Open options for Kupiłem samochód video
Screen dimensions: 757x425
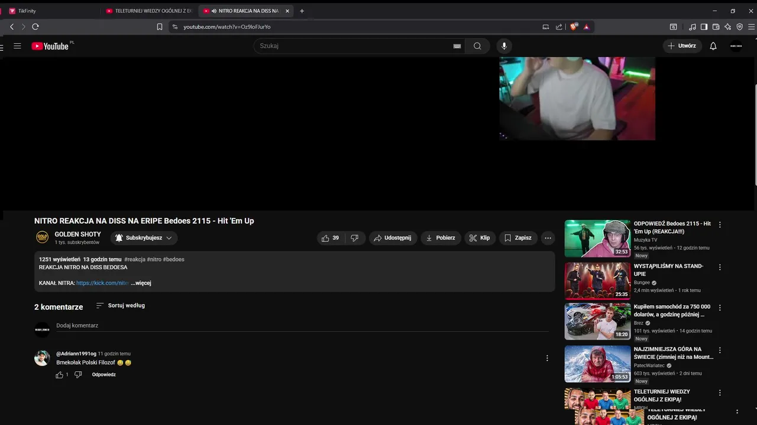pos(720,308)
